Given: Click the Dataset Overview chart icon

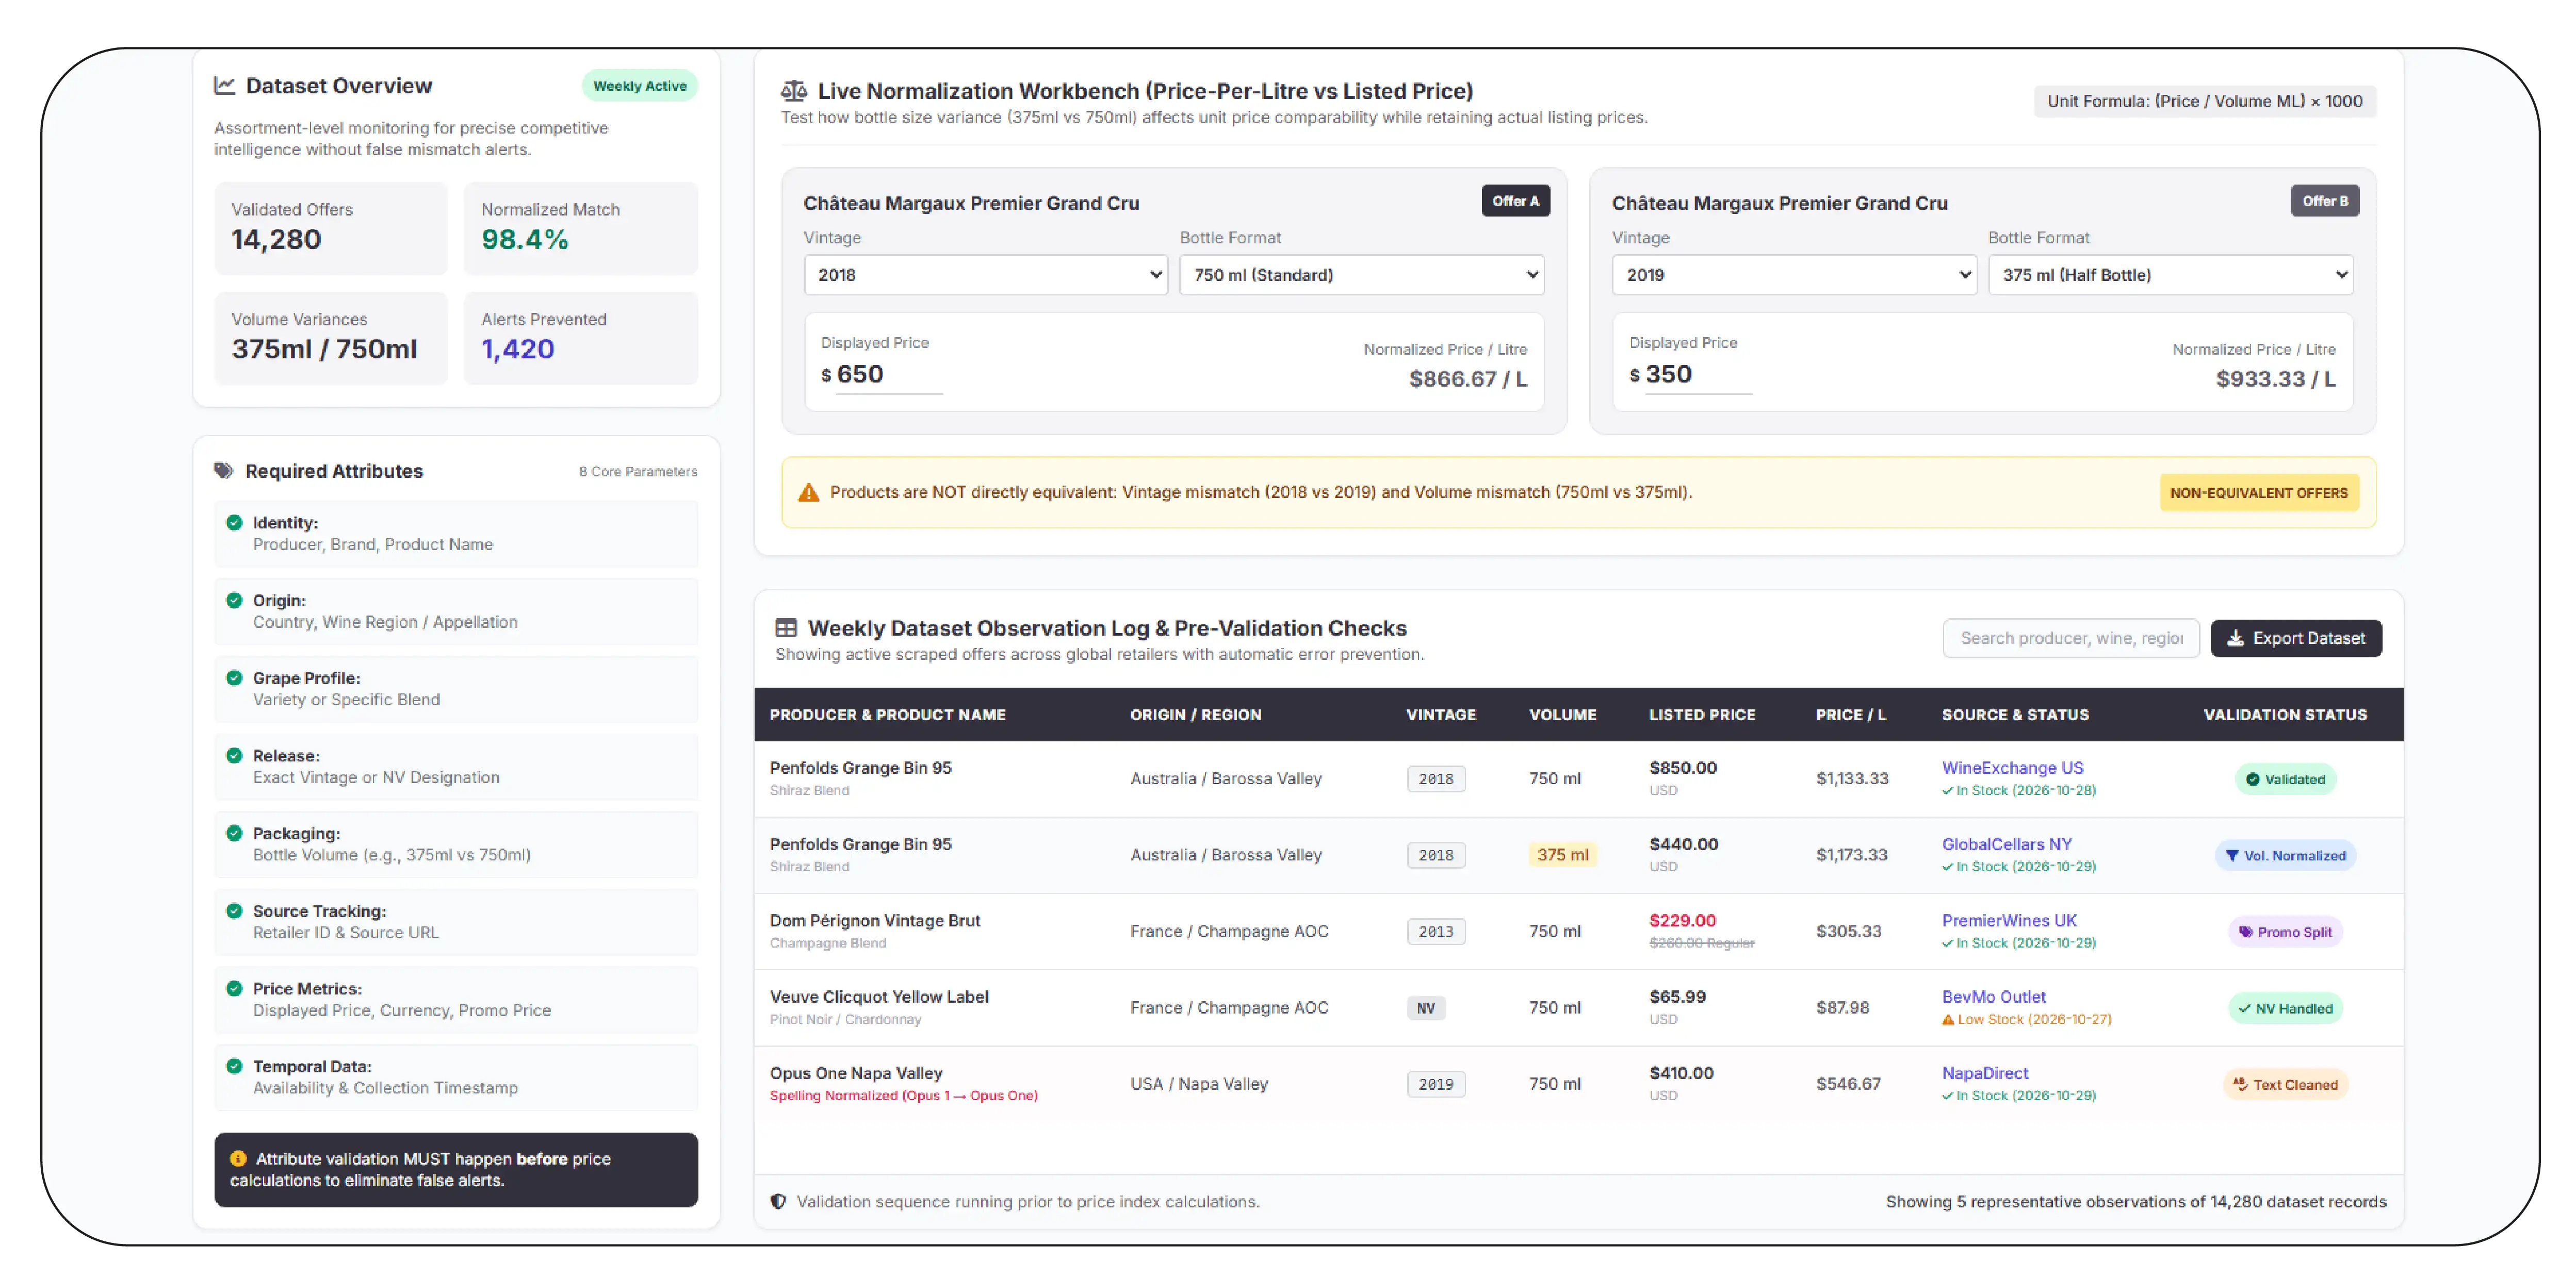Looking at the screenshot, I should 224,86.
